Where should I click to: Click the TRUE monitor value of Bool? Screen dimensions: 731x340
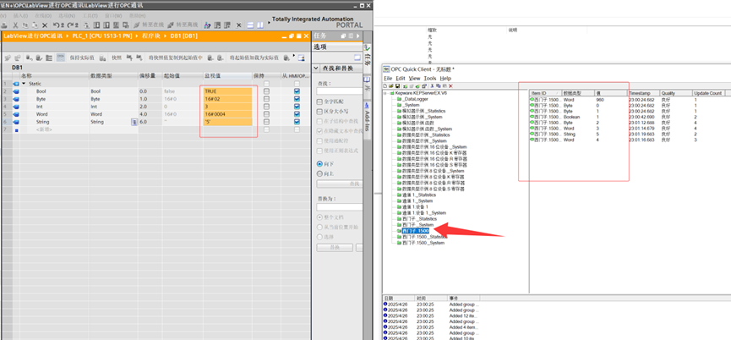point(228,91)
